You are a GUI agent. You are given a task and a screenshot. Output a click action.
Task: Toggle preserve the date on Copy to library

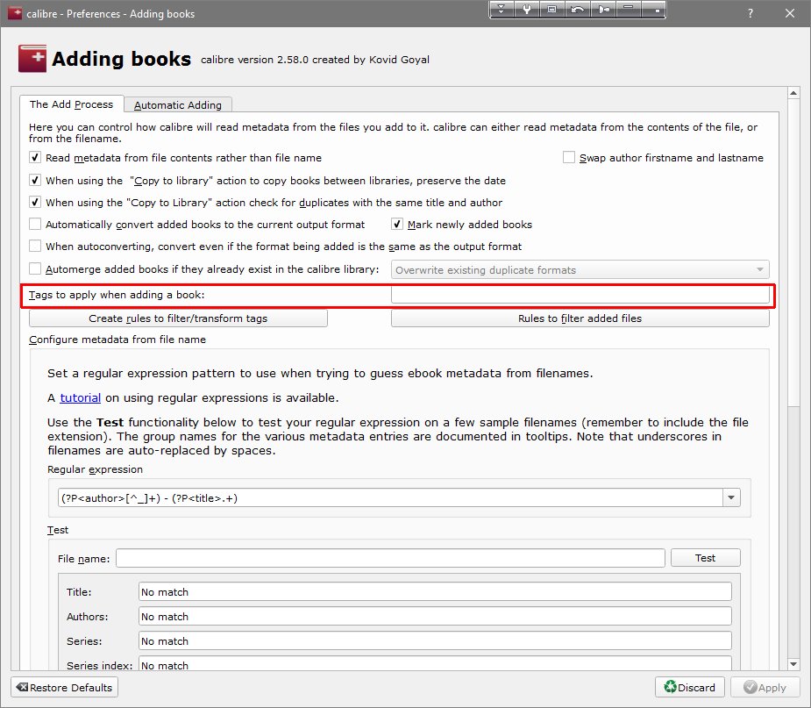point(35,180)
